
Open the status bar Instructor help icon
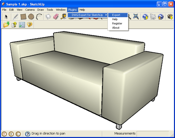coord(28,134)
